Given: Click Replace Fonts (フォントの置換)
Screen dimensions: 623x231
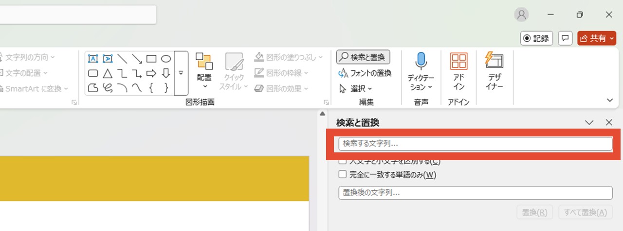Looking at the screenshot, I should [x=364, y=73].
